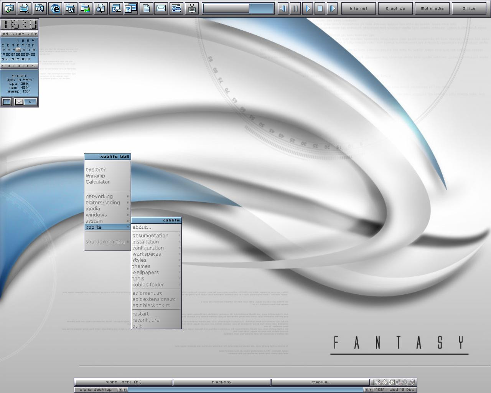Check mail using the envelope icon widget
This screenshot has width=491, height=393.
[19, 102]
